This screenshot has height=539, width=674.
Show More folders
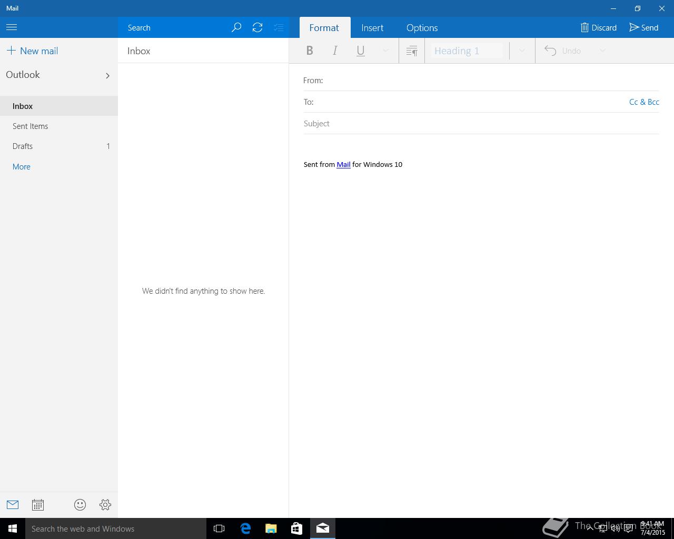(22, 166)
